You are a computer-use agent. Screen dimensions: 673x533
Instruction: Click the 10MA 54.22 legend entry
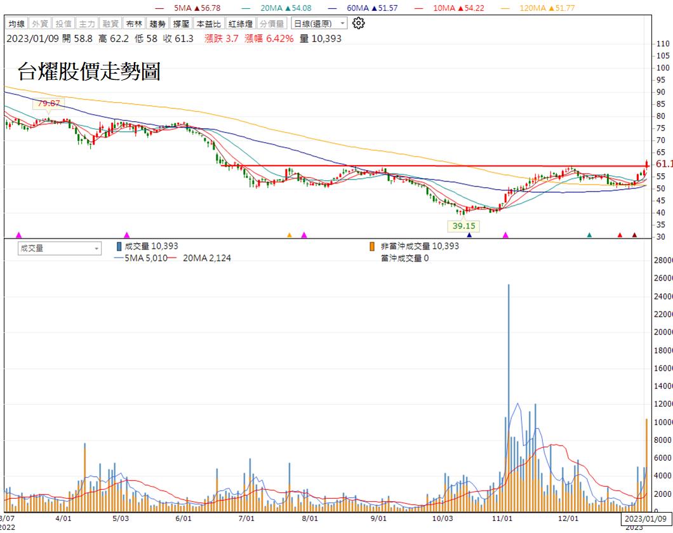point(450,8)
